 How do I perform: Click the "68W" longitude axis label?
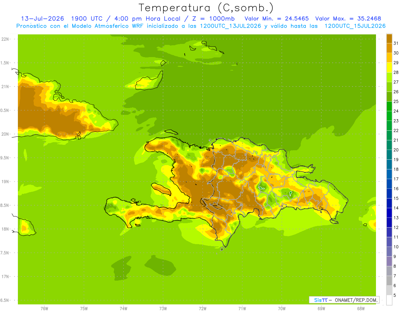click(x=361, y=309)
